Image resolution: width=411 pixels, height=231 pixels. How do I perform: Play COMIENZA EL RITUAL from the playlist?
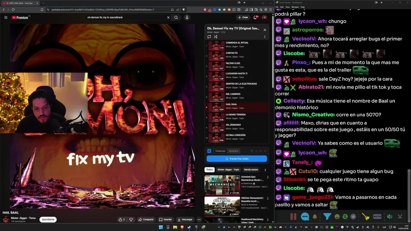(237, 46)
